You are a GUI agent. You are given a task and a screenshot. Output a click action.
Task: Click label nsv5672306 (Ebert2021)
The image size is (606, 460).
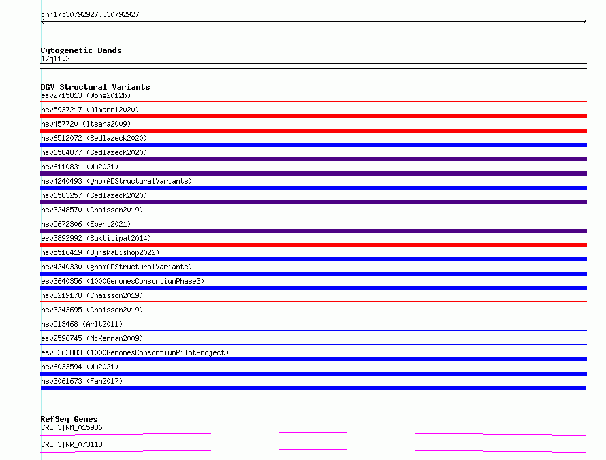coord(86,224)
